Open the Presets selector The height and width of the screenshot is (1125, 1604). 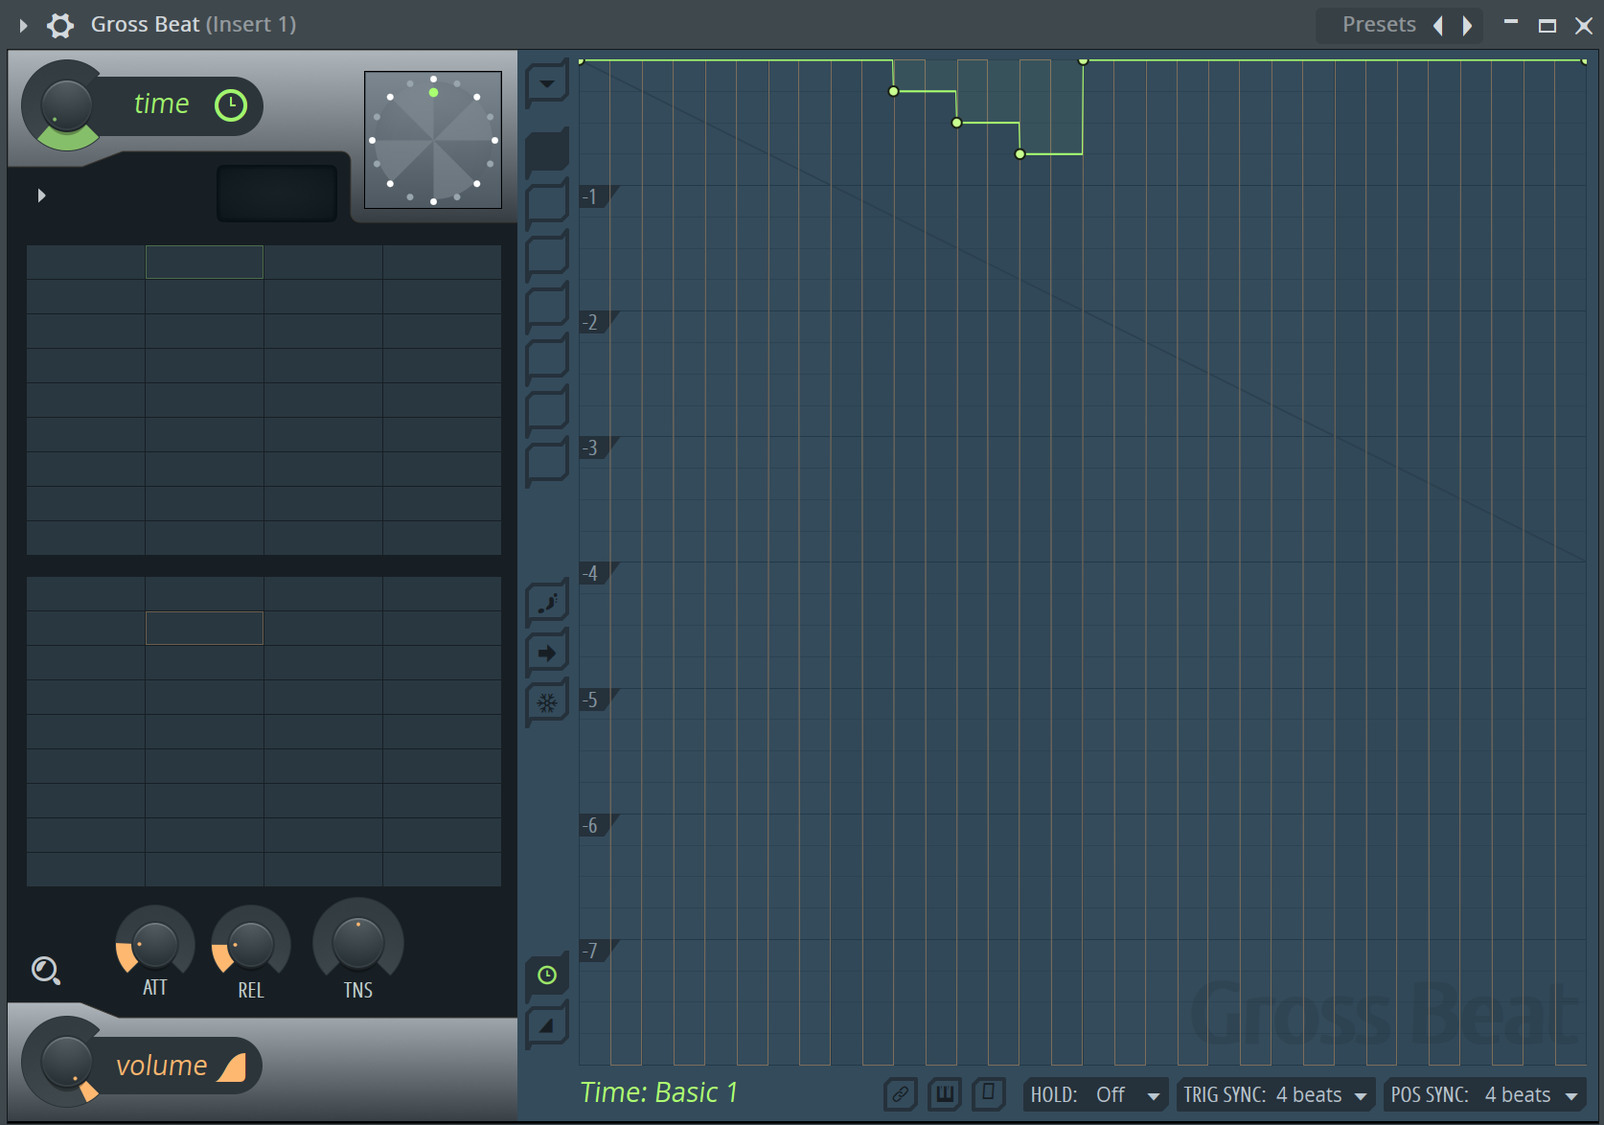(1379, 25)
